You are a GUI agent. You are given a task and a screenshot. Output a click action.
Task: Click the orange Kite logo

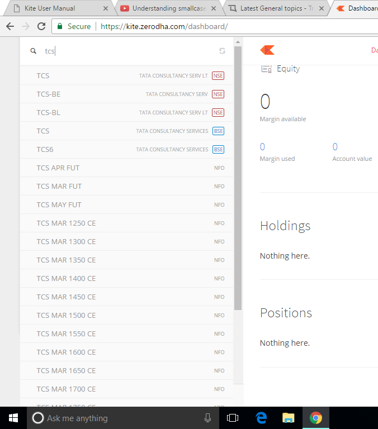tap(267, 50)
